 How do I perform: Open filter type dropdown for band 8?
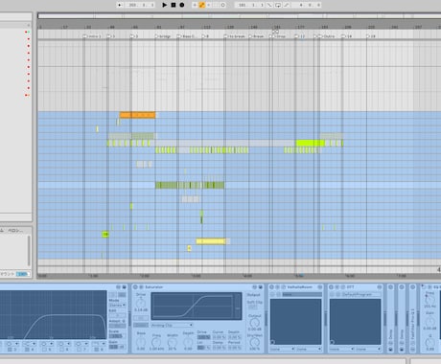99,344
